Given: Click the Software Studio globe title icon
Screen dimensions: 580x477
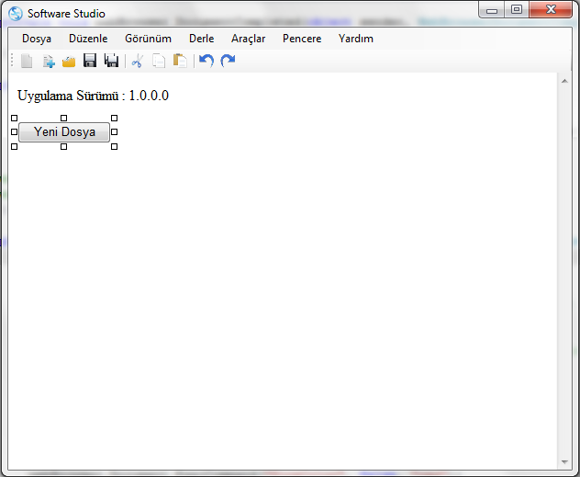Looking at the screenshot, I should [x=16, y=14].
